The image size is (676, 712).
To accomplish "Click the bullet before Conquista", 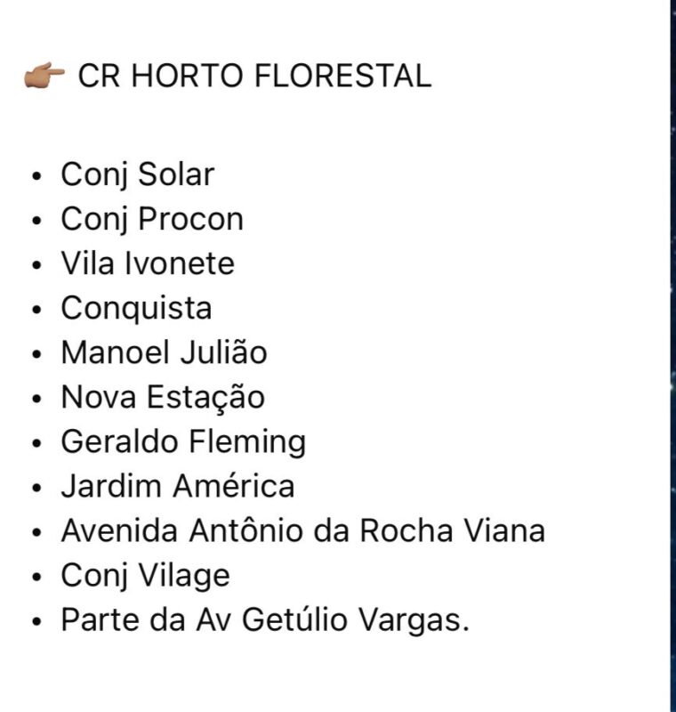I will point(36,309).
